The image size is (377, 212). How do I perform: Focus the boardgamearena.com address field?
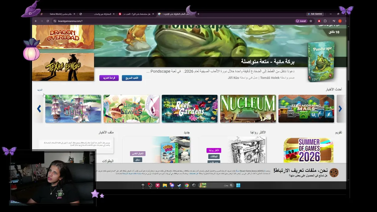(174, 21)
